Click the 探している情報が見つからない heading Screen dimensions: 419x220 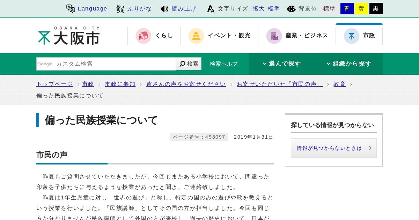click(332, 125)
